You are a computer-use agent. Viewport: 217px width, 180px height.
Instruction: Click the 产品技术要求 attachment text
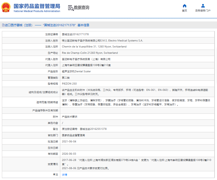[70, 116]
